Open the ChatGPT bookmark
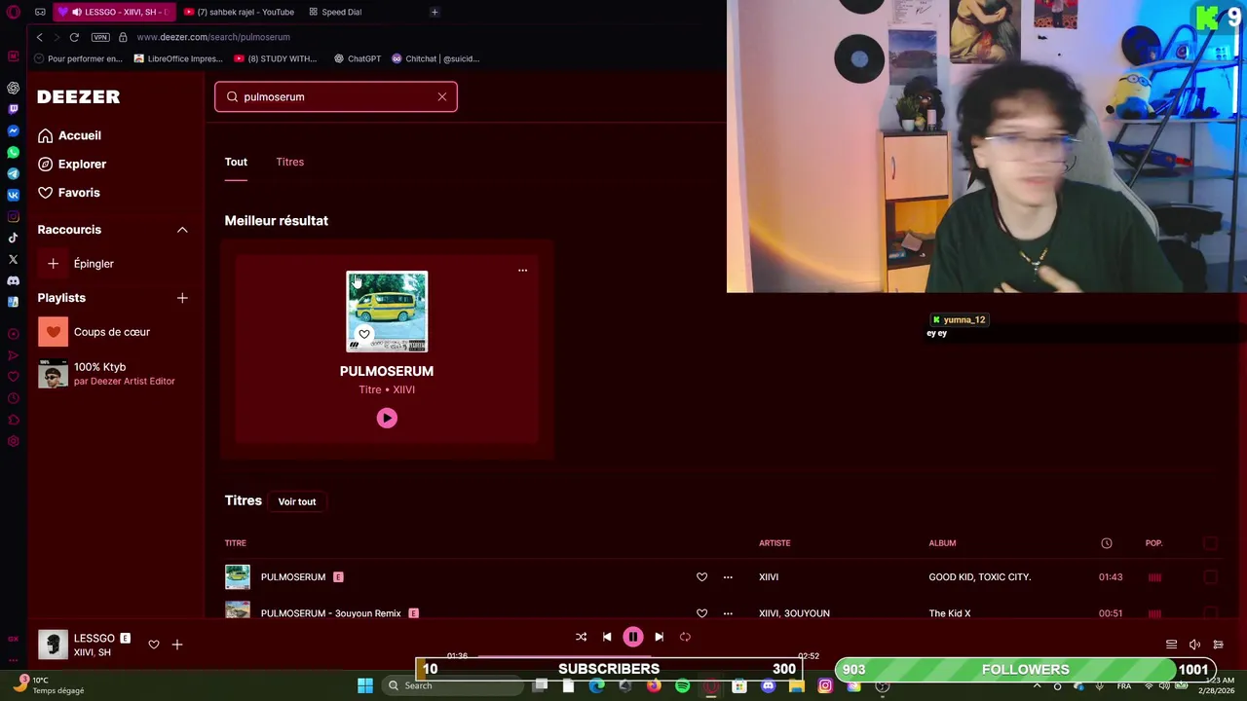The image size is (1247, 701). coord(357,58)
